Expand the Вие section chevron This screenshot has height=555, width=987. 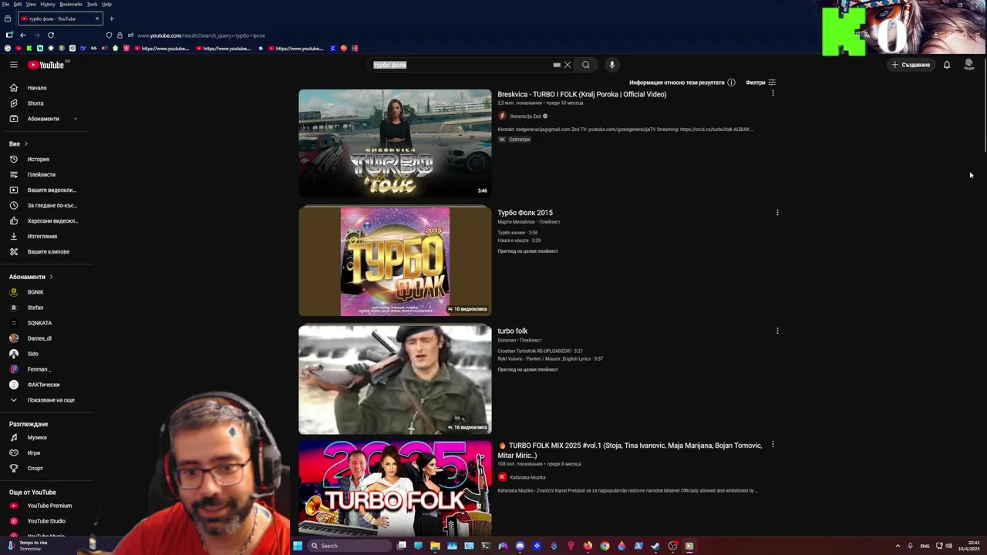[x=25, y=144]
